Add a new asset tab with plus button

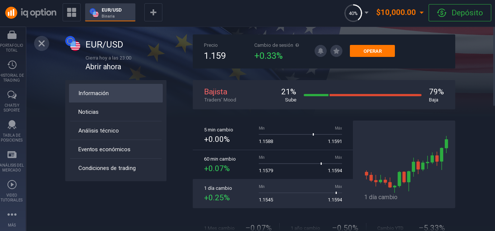point(153,12)
